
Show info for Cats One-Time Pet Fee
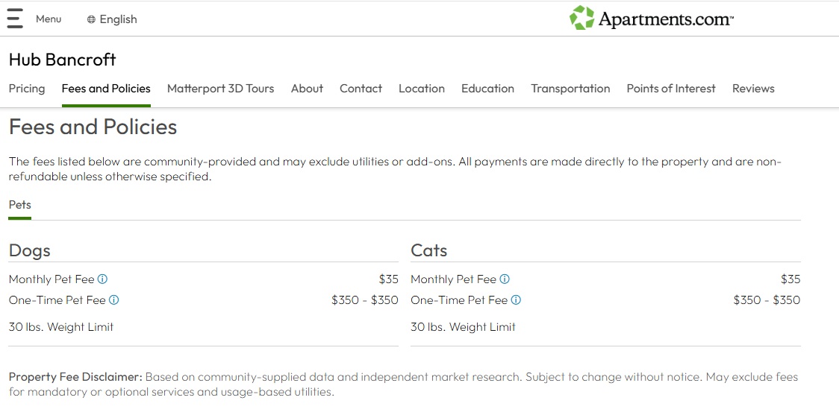516,300
